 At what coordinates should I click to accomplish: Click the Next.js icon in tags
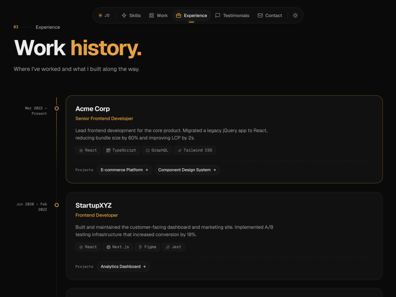(x=109, y=247)
